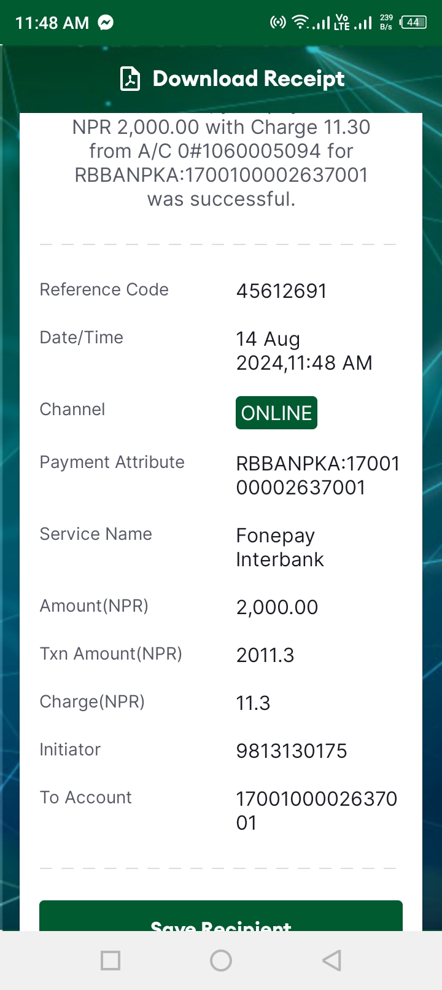Tap the Txn Amount value 2011.3
Viewport: 442px width, 990px height.
[265, 655]
